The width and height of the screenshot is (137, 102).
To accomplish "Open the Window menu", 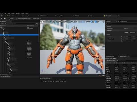I will click(x=18, y=14).
